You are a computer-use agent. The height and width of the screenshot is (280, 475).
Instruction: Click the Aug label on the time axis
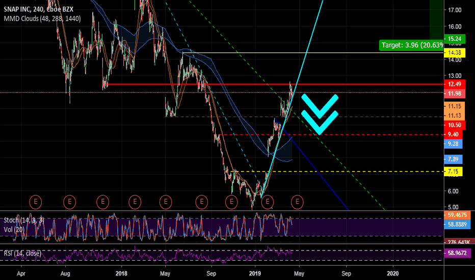click(65, 274)
